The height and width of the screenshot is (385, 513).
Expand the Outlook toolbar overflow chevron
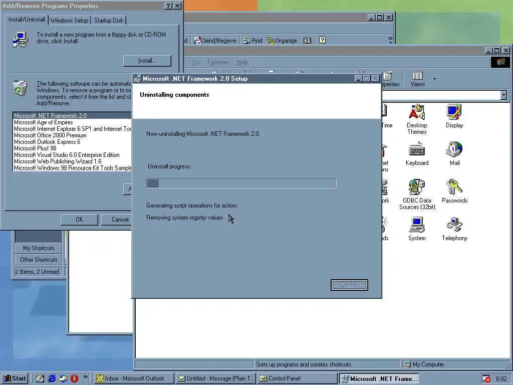pos(390,40)
